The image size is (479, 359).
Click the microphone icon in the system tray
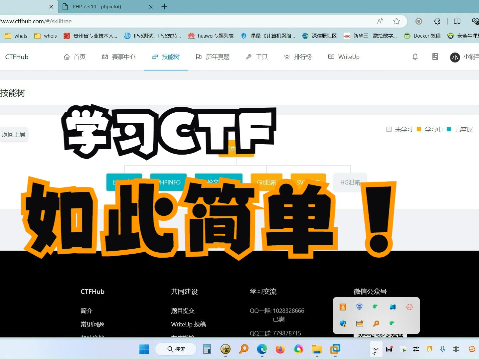pyautogui.click(x=443, y=349)
